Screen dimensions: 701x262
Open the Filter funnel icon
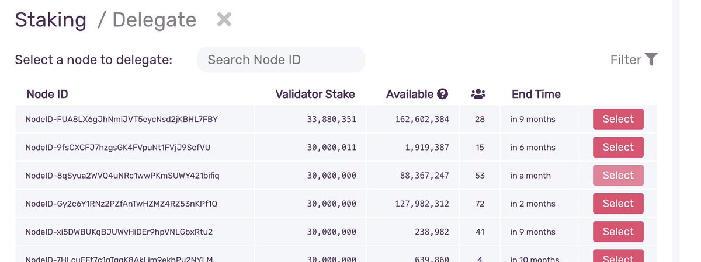651,59
